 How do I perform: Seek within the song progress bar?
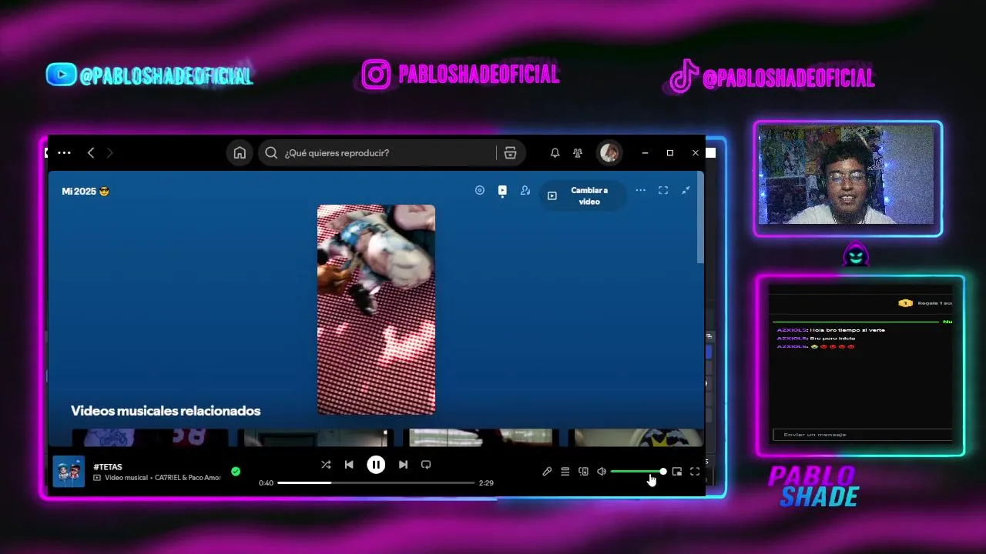(376, 483)
